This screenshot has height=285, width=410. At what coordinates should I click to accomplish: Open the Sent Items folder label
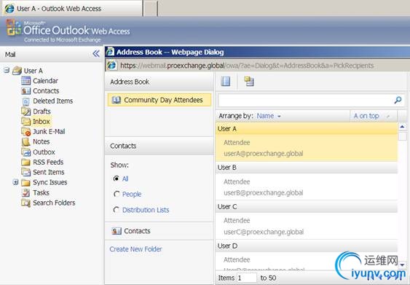(x=48, y=172)
